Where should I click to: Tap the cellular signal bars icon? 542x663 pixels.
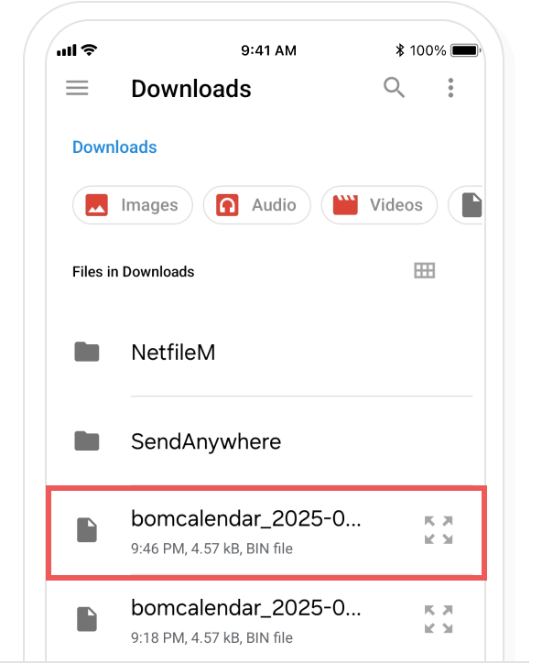(67, 50)
